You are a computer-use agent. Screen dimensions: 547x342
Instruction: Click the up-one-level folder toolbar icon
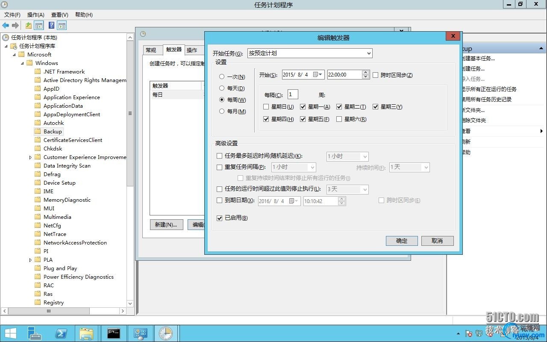pos(29,26)
